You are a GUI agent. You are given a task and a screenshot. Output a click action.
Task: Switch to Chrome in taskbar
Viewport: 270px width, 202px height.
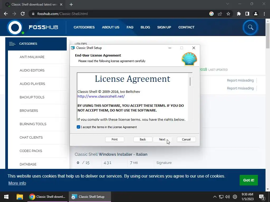coord(48,197)
